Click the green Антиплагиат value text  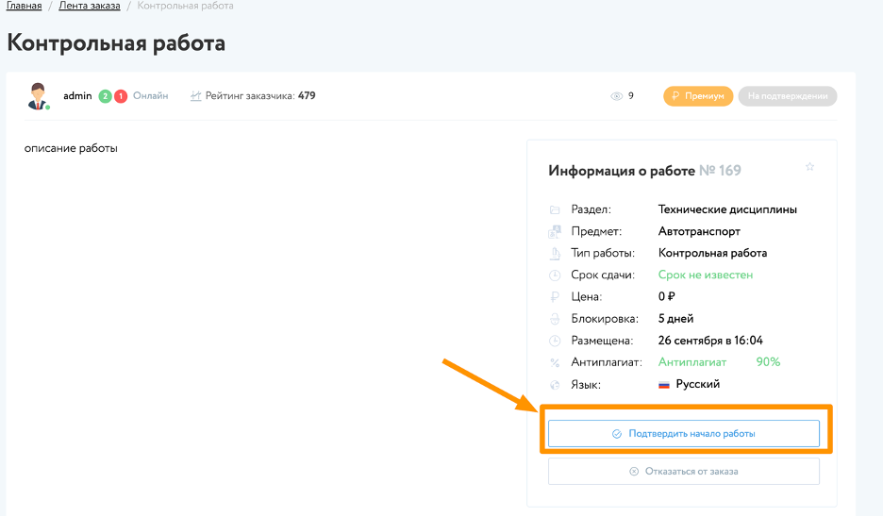[691, 362]
